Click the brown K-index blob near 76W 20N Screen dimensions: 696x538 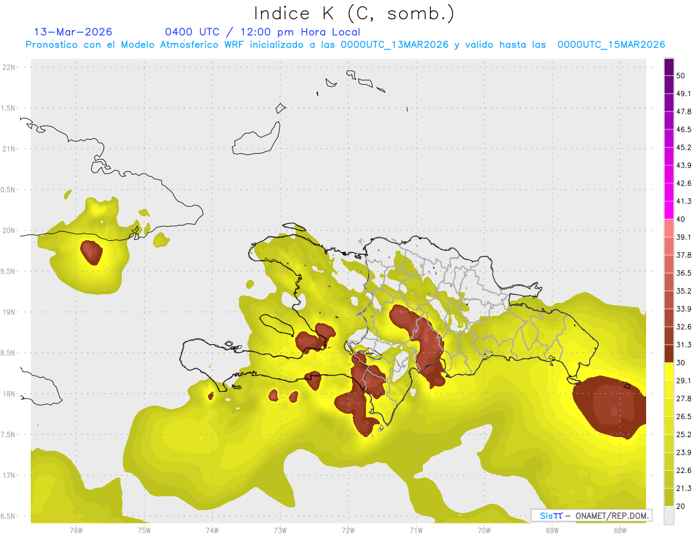(x=91, y=252)
